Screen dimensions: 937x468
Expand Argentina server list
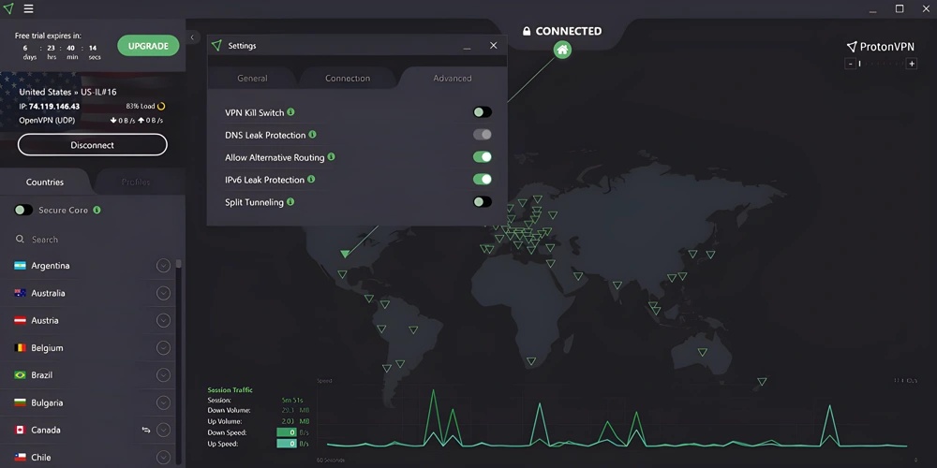point(163,266)
